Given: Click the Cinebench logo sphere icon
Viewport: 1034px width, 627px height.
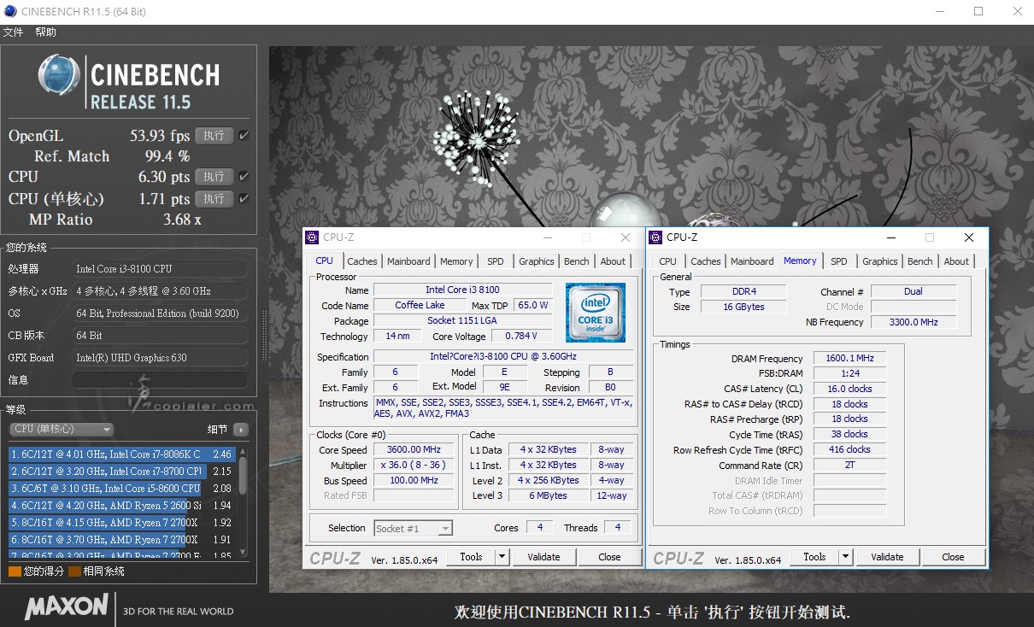Looking at the screenshot, I should click(59, 76).
